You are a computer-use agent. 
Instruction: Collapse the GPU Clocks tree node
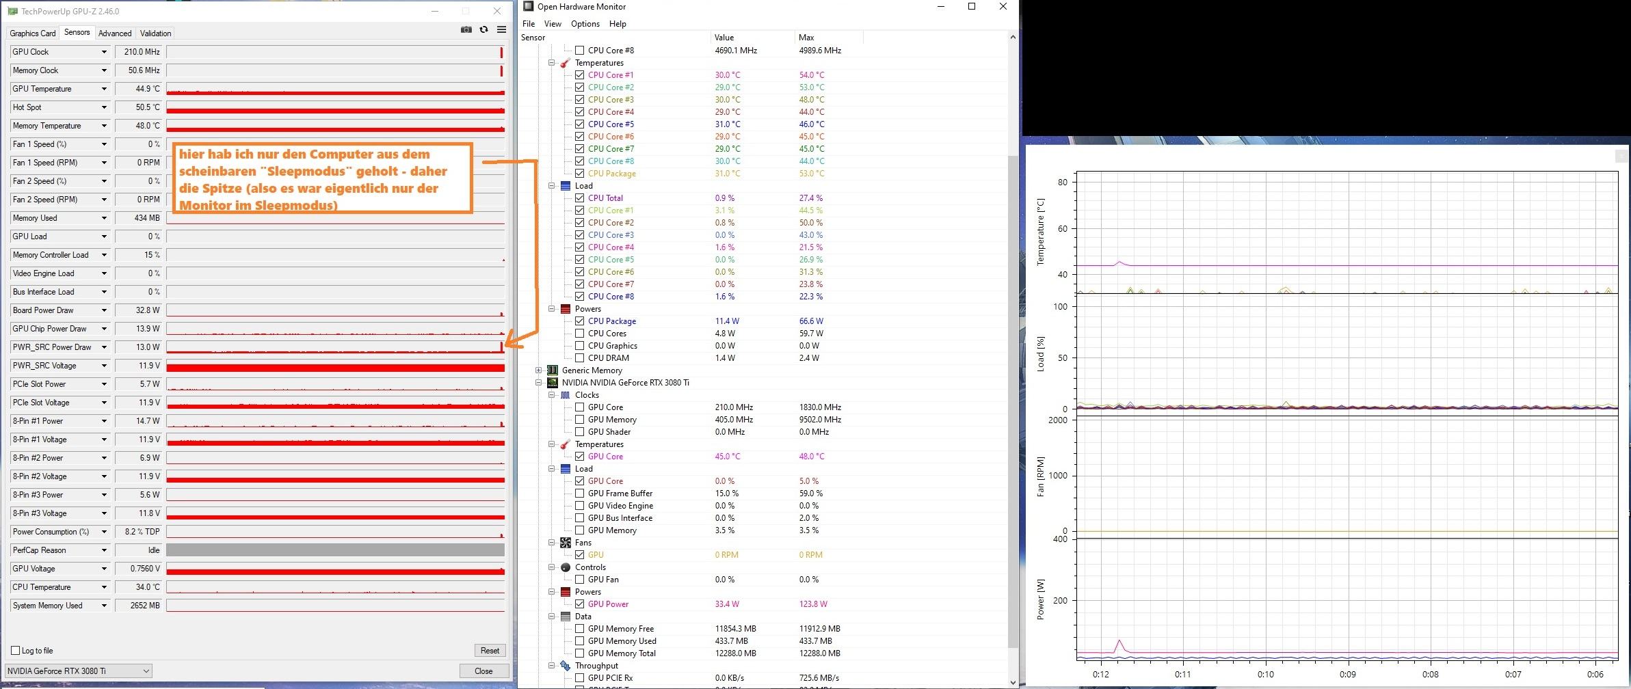(552, 395)
